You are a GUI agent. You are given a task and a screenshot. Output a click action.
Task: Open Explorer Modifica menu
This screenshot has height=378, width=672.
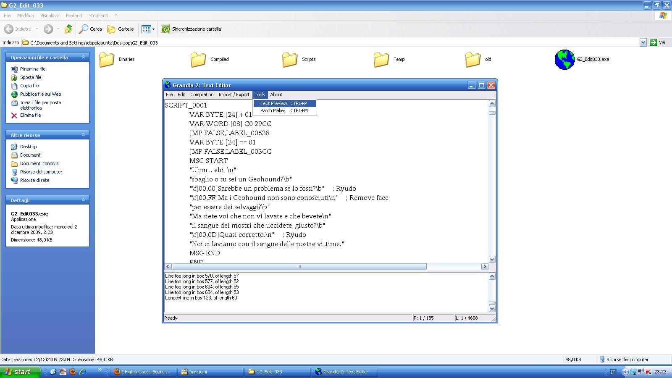25,16
